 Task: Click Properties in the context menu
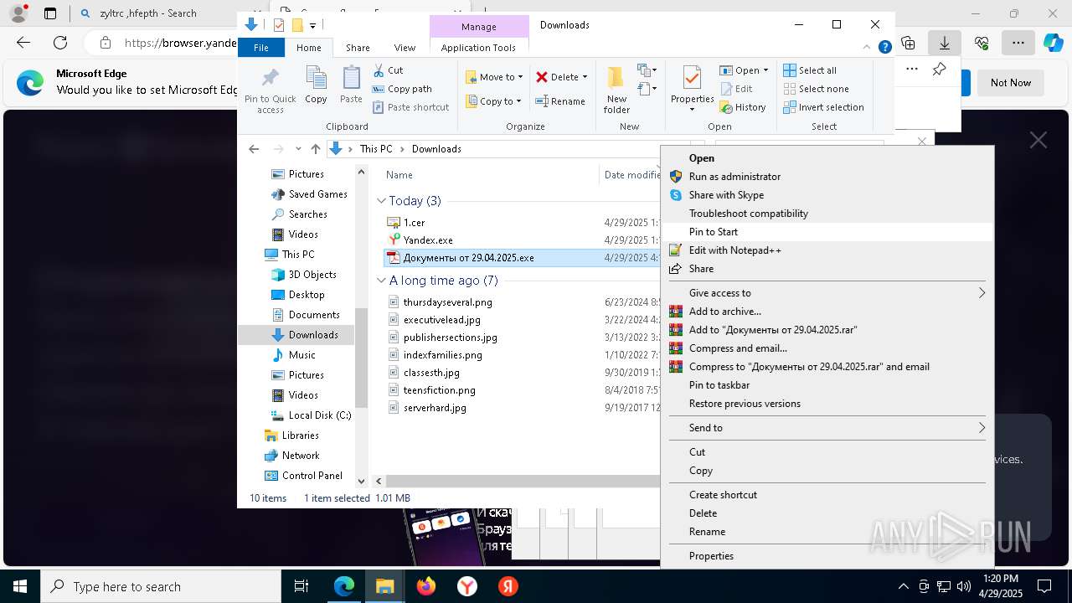[827, 556]
